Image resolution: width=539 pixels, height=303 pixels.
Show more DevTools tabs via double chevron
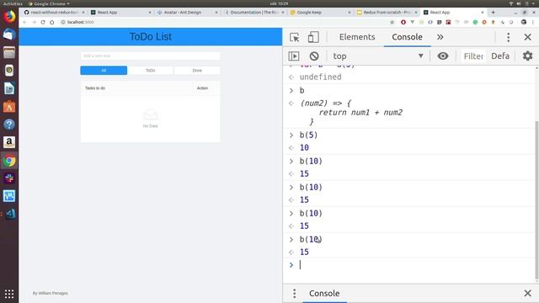tap(440, 37)
